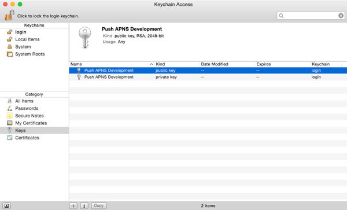Sort the list by Name column
Image resolution: width=347 pixels, height=210 pixels.
112,64
